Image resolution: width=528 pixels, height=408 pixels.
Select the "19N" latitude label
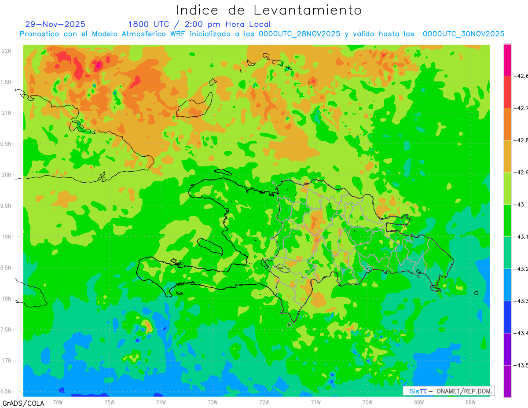[7, 237]
